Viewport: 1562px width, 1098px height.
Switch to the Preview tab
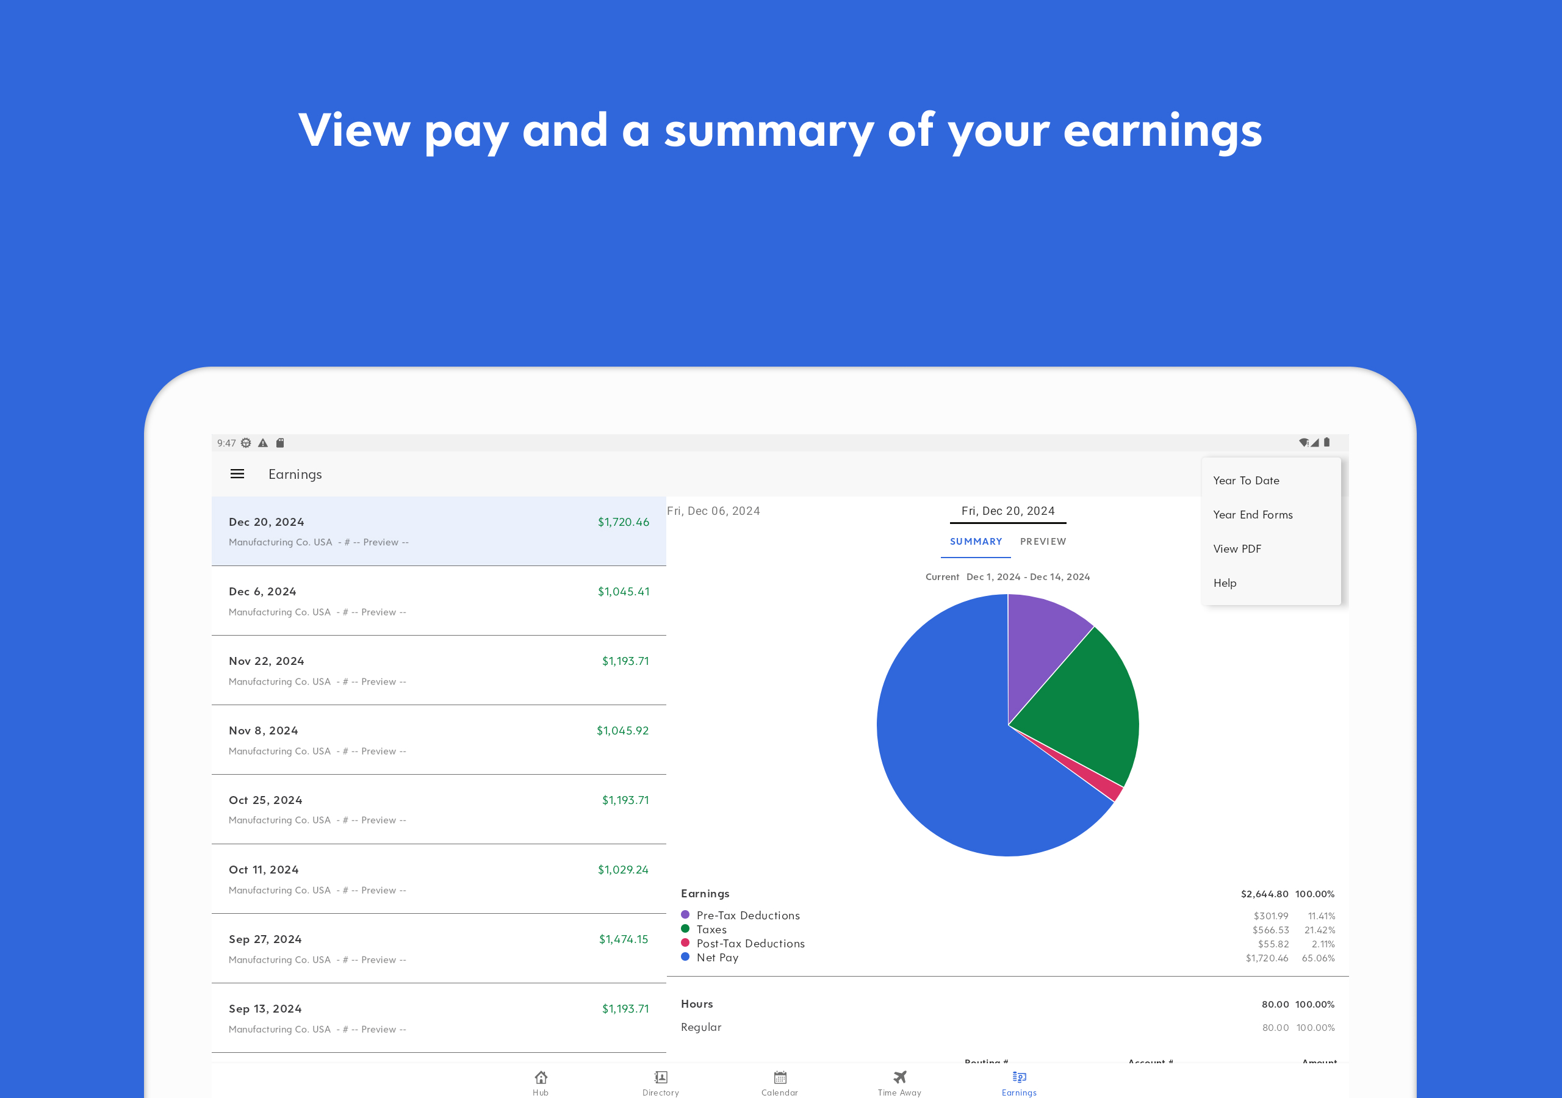1043,542
